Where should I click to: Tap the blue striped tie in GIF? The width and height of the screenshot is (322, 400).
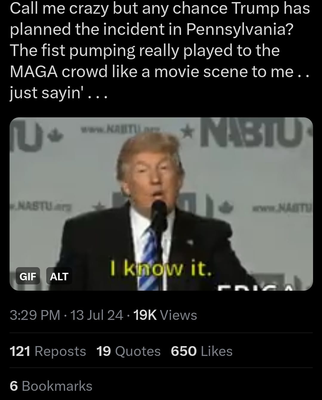click(151, 258)
